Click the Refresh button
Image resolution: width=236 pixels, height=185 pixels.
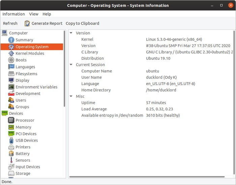point(10,23)
